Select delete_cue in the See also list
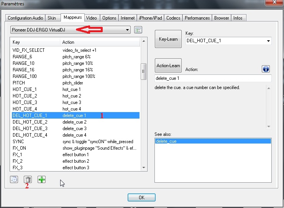 click(213, 141)
